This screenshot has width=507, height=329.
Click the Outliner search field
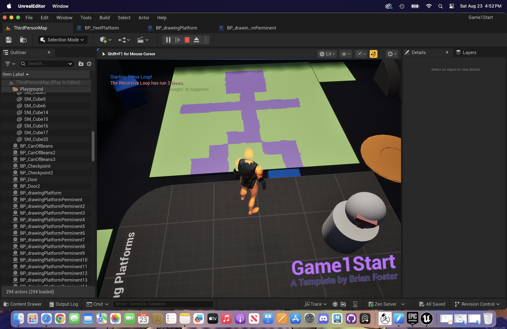(47, 64)
